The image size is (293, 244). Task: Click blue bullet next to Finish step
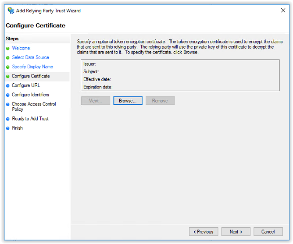(7, 128)
